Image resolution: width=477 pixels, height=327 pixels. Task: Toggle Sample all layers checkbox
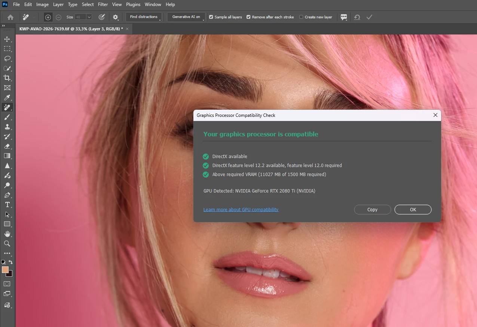pos(211,17)
